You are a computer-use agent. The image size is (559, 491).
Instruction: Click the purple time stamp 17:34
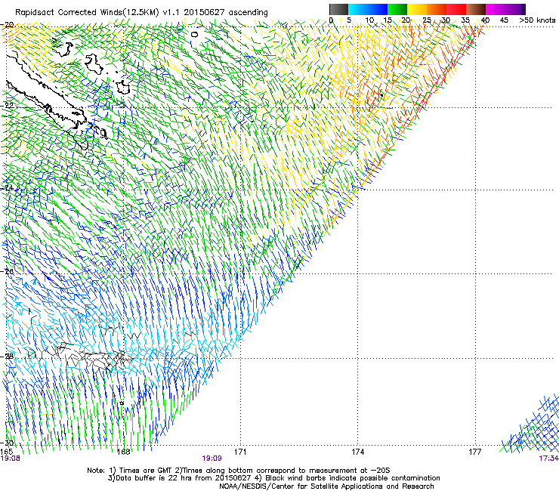[548, 459]
